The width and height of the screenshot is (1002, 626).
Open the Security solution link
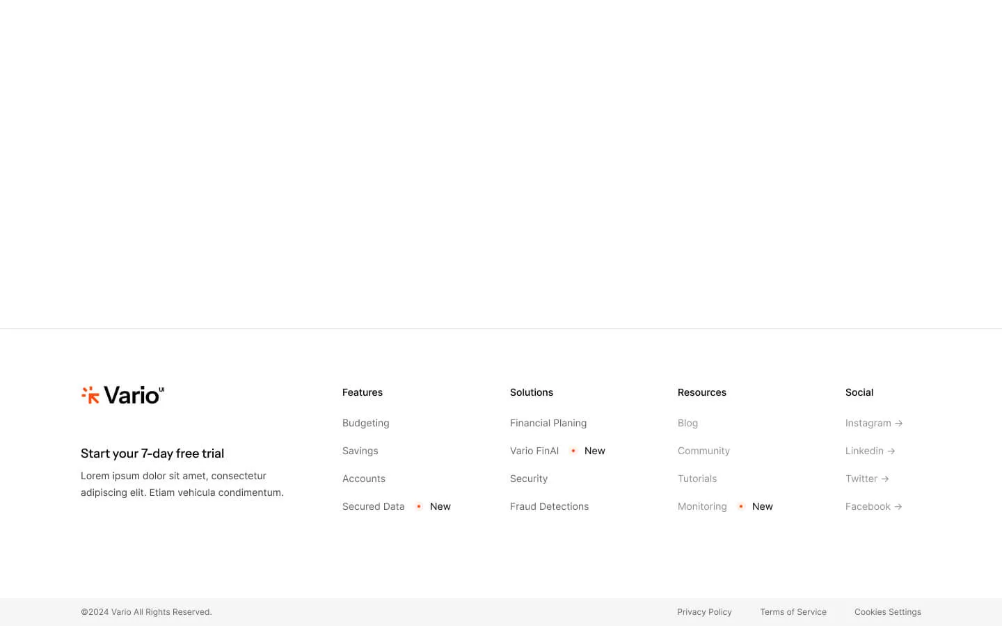528,479
